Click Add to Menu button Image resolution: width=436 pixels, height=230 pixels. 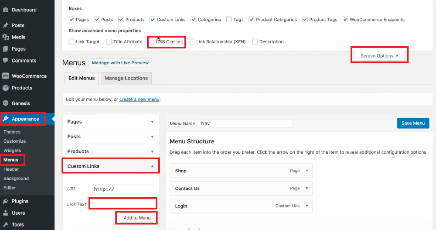click(137, 218)
